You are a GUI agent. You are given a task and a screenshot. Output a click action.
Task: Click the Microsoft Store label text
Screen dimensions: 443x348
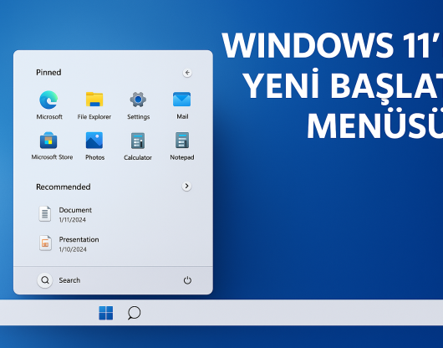[x=52, y=157]
